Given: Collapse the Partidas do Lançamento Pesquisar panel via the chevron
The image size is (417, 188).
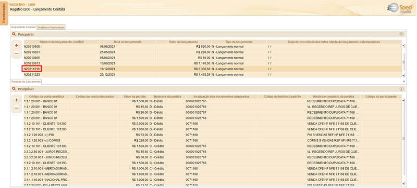Looking at the screenshot, I should click(x=401, y=89).
